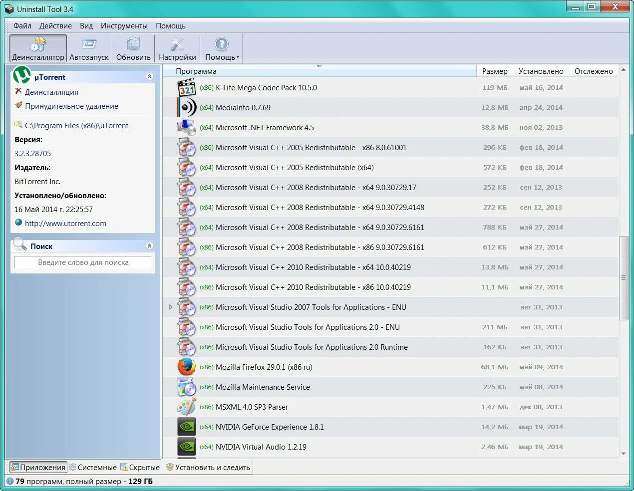Select the NVIDIA Virtual Audio 1.2.19 icon
The width and height of the screenshot is (634, 491).
point(187,447)
